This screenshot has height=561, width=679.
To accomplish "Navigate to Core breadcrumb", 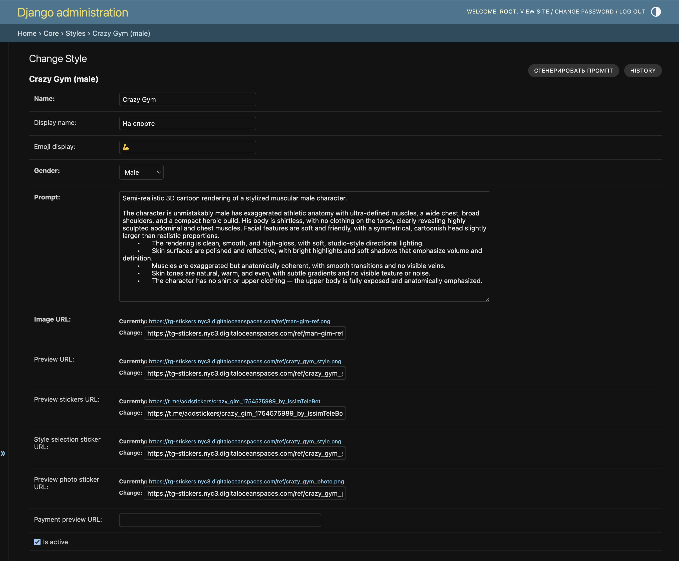I will [51, 34].
